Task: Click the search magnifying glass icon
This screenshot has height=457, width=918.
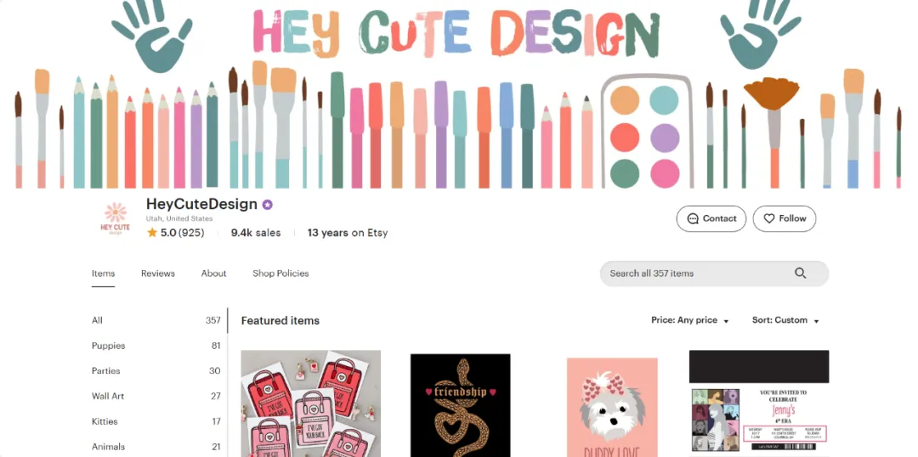Action: (x=800, y=274)
